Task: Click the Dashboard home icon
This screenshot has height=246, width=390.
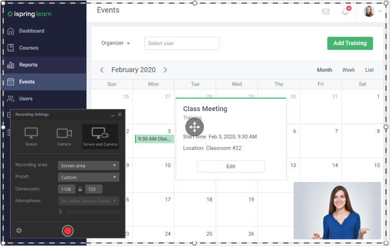Action: (11, 31)
